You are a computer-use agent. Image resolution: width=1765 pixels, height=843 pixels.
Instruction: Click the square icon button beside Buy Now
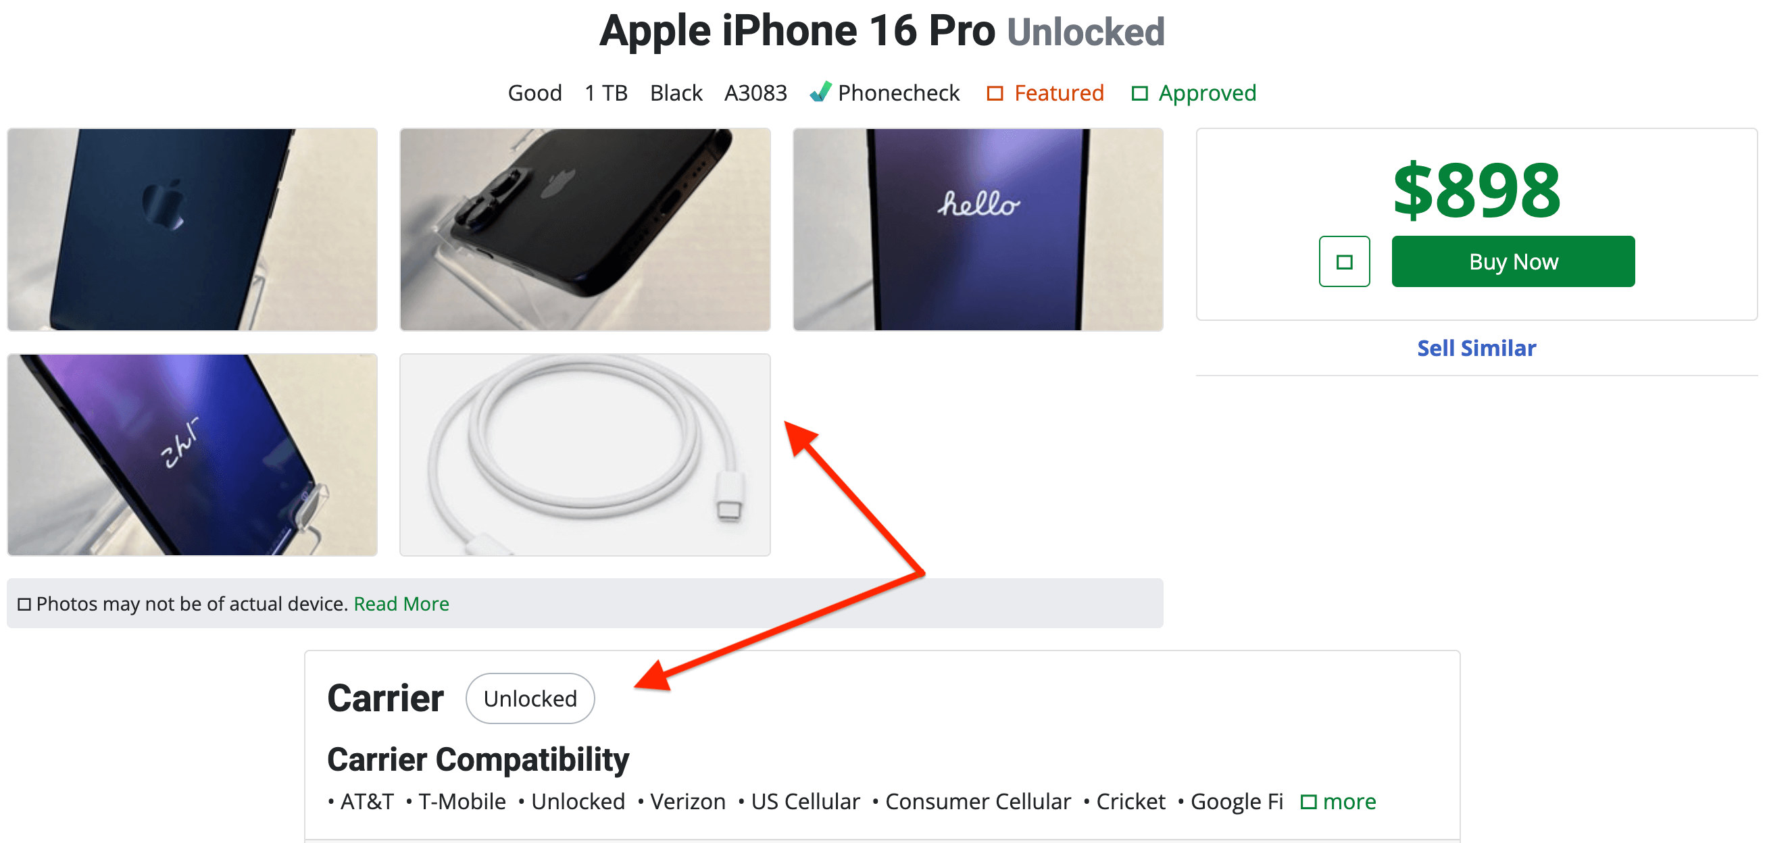point(1343,261)
